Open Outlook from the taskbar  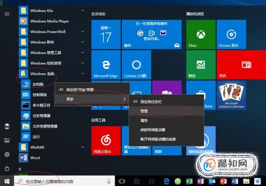click(212, 181)
